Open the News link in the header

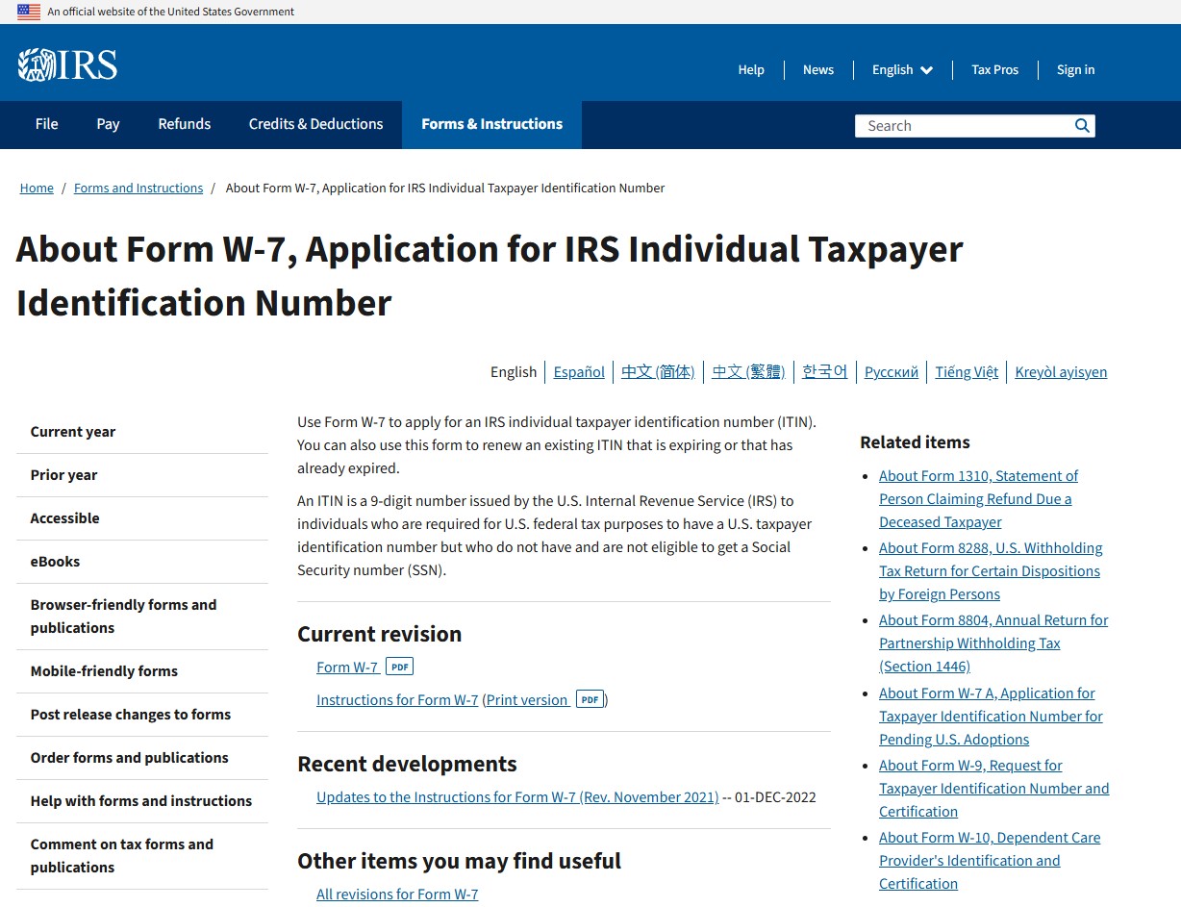click(x=818, y=69)
